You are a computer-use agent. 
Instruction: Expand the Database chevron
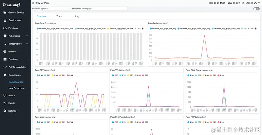coord(27,59)
